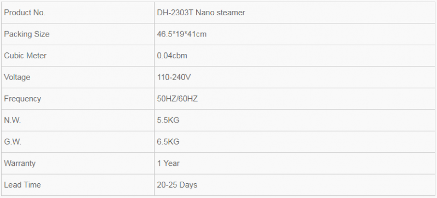437x198 pixels.
Task: Click the 5.5KG net weight value
Action: tap(168, 120)
